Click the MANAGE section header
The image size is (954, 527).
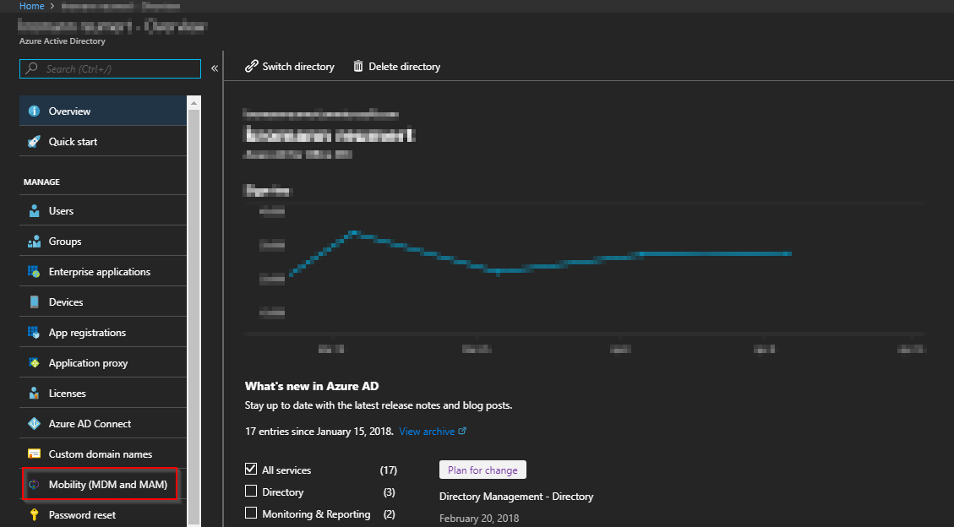41,182
